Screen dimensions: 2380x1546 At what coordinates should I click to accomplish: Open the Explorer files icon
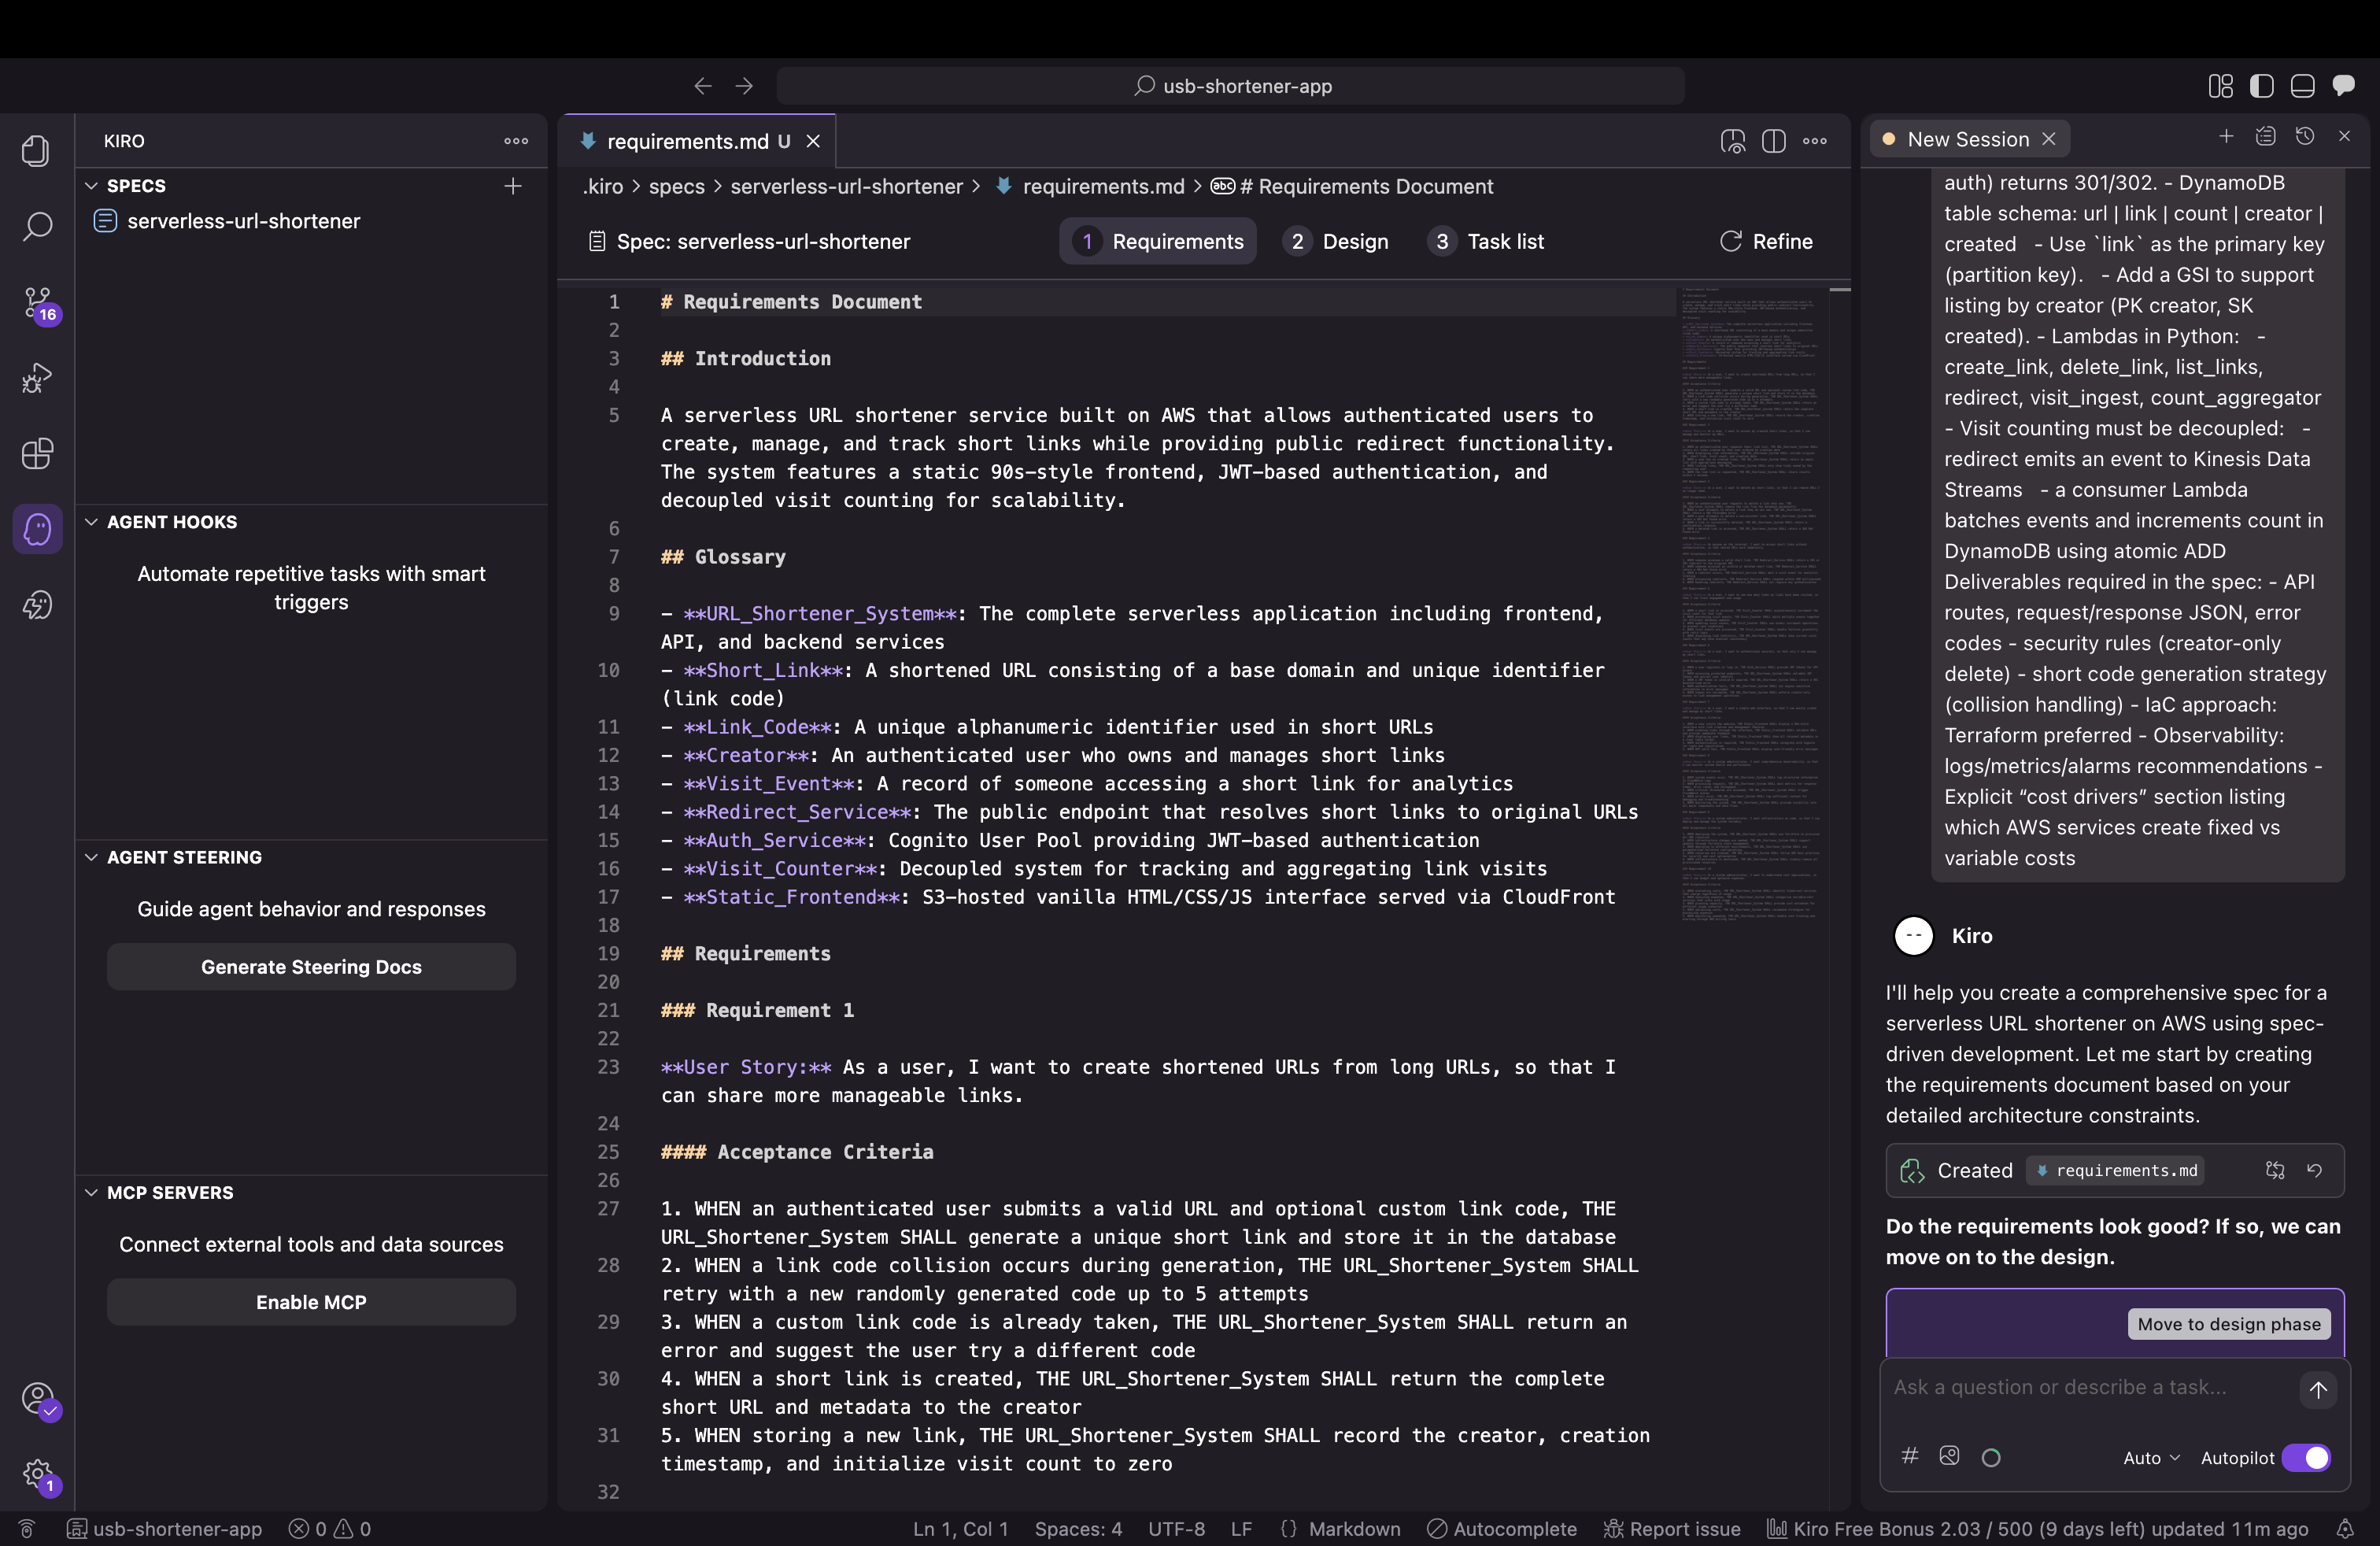click(x=37, y=150)
